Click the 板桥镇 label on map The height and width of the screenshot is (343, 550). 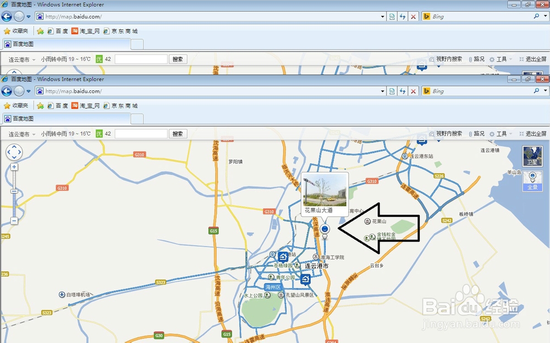[466, 214]
